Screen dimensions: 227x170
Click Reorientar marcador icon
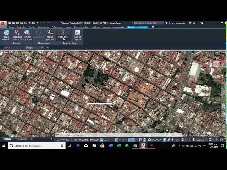[x=17, y=32]
